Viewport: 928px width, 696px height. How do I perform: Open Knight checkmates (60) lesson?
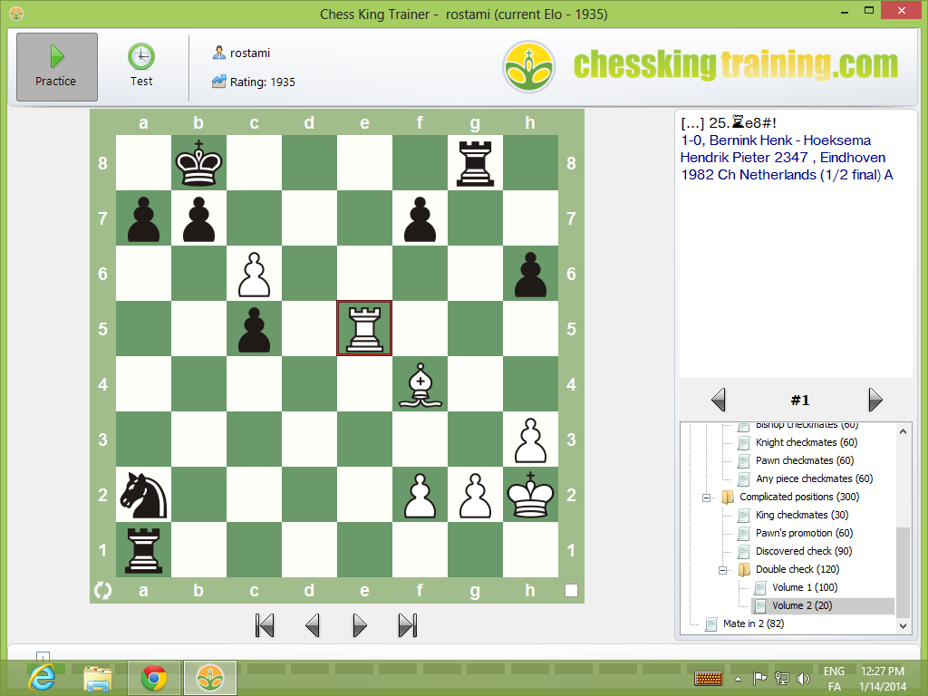click(x=806, y=442)
